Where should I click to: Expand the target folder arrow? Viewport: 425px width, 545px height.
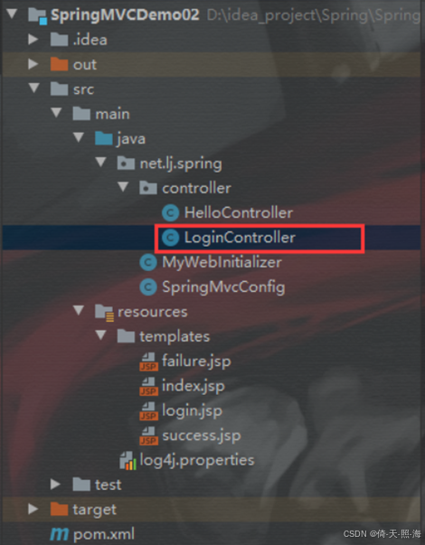pos(33,509)
